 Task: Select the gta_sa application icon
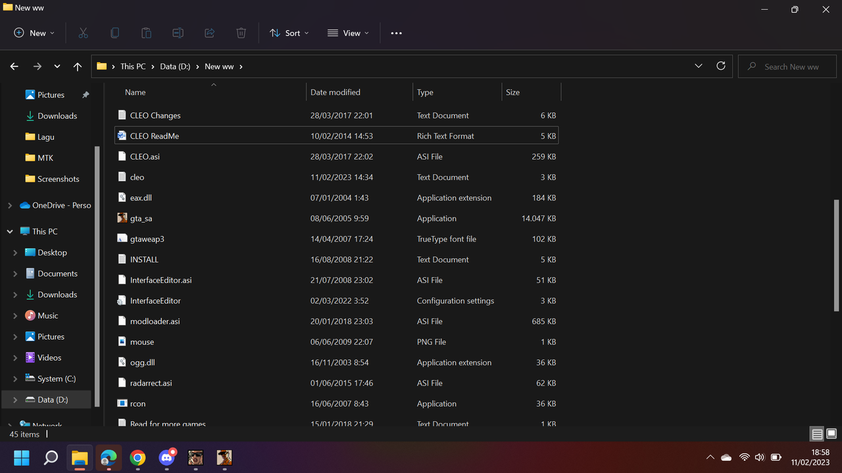click(122, 218)
